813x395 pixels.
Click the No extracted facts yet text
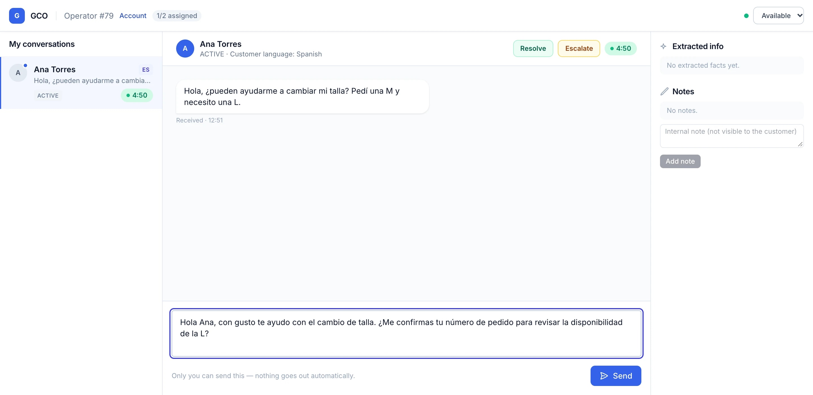pos(703,65)
